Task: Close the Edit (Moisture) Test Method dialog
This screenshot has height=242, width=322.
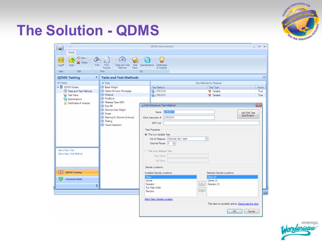Action: pyautogui.click(x=259, y=105)
